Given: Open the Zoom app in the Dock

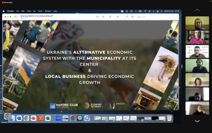Looking at the screenshot, I should [58, 118].
